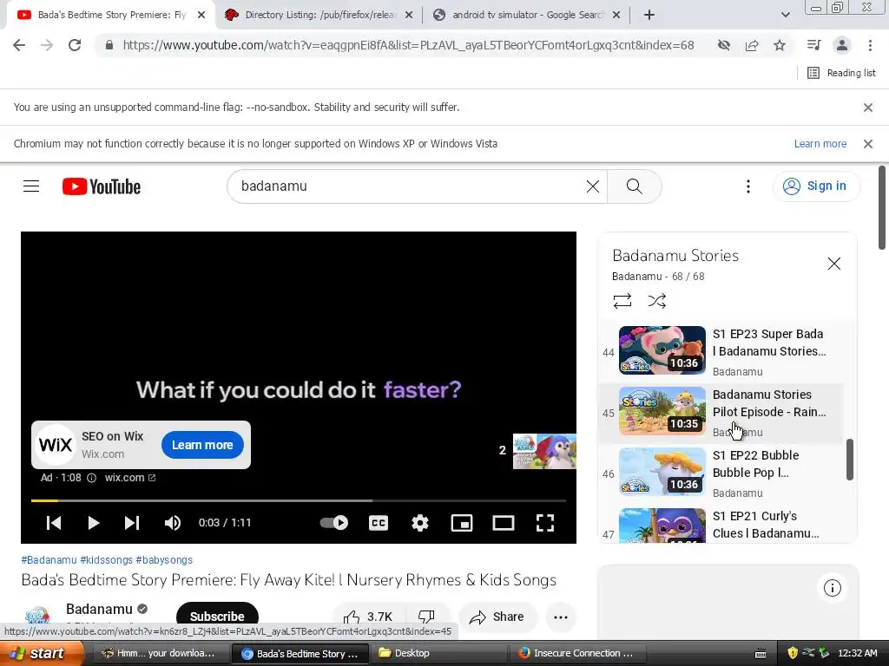Screen dimensions: 889x666
Task: Open the info icon on side card
Action: click(832, 588)
